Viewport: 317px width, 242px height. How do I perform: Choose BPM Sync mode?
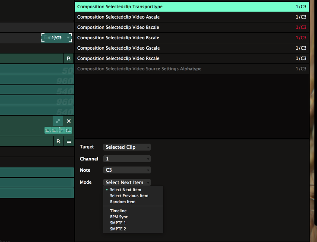119,217
